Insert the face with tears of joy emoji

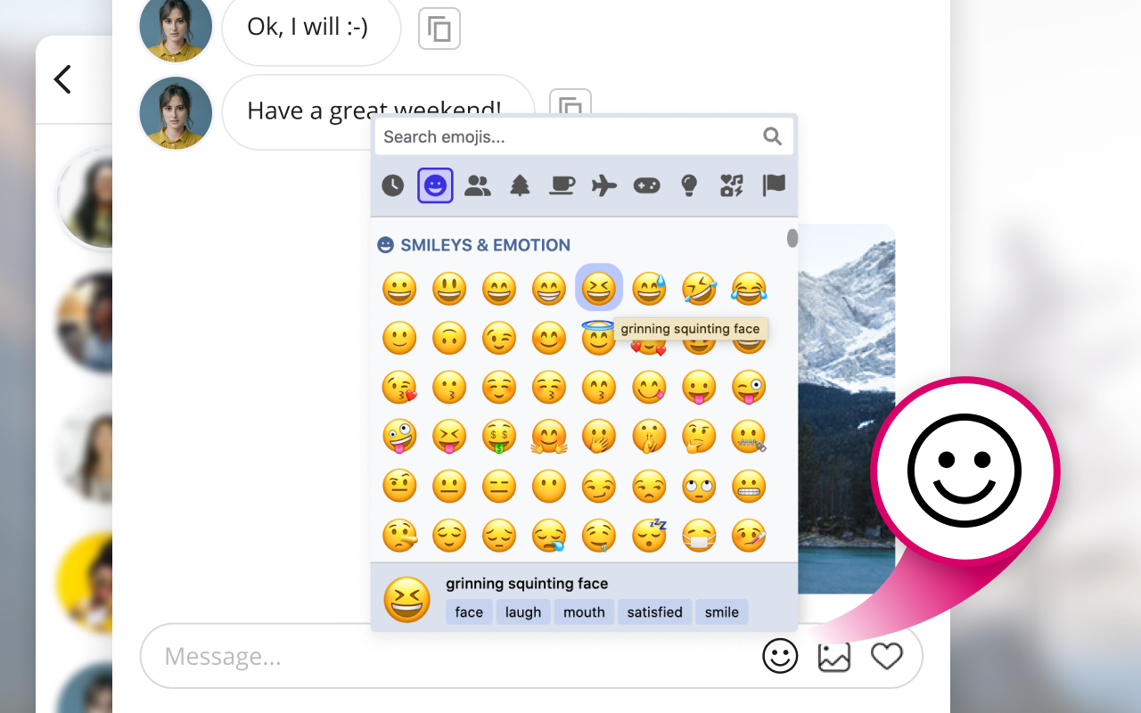coord(749,289)
